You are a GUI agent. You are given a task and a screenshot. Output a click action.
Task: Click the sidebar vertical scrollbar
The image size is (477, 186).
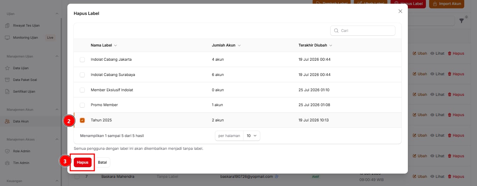[x=61, y=71]
